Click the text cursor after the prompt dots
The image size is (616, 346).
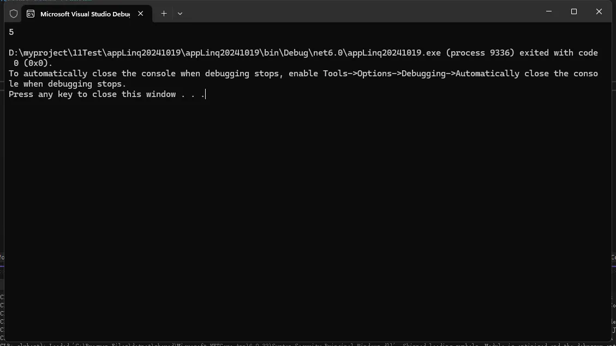[206, 94]
